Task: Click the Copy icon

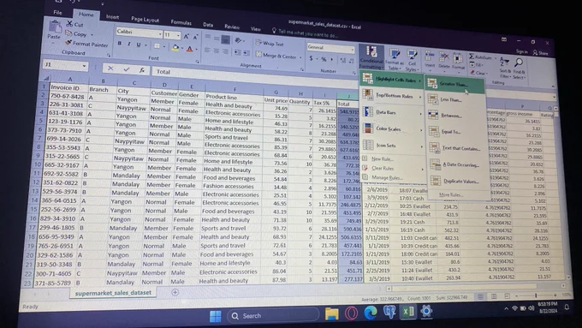Action: 68,33
